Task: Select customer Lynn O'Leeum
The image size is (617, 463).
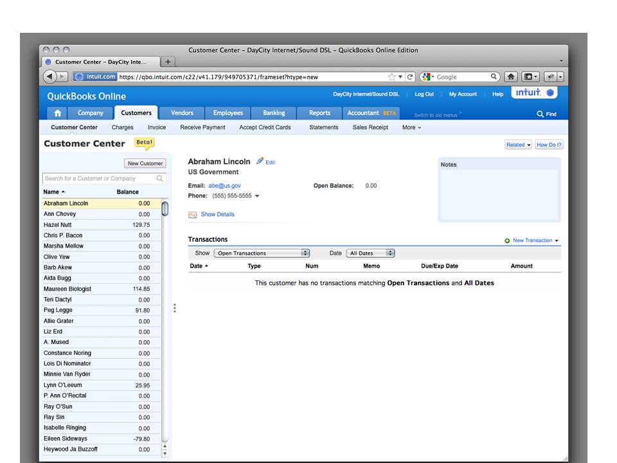Action: click(x=101, y=385)
